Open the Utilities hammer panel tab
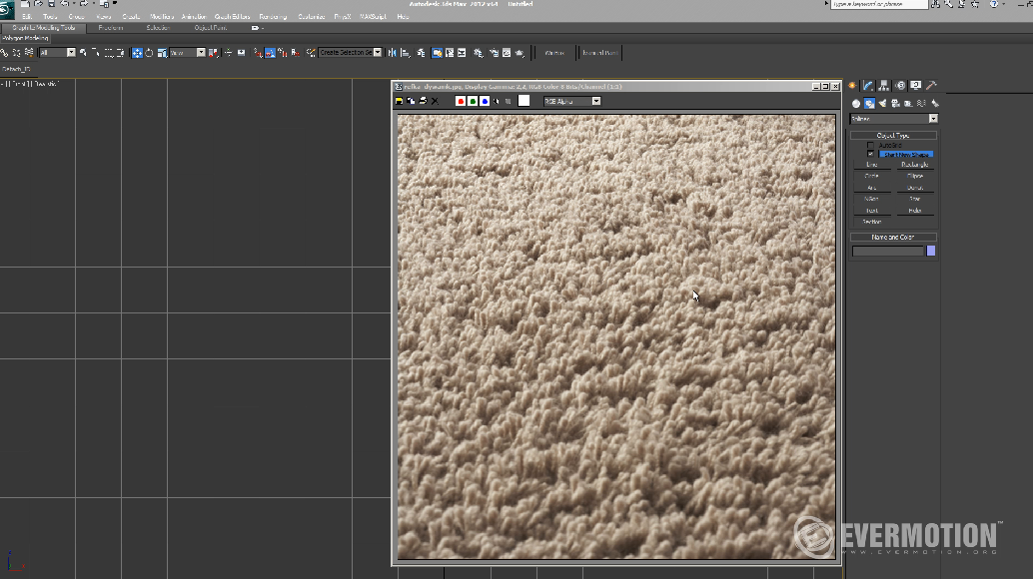Viewport: 1033px width, 579px height. [931, 86]
